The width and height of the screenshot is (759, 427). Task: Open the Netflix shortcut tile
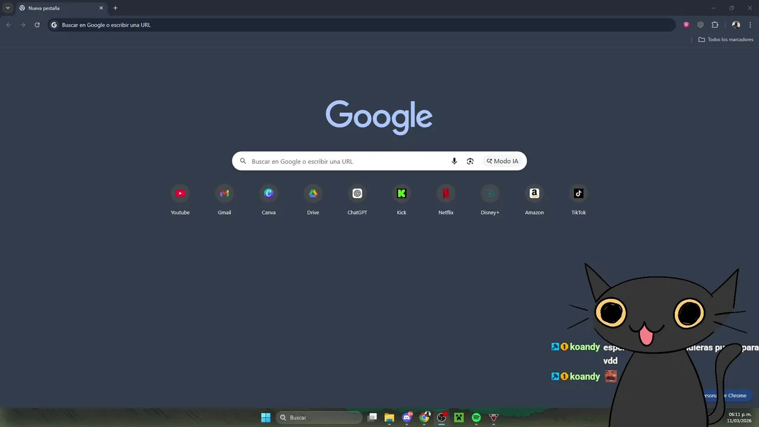446,200
